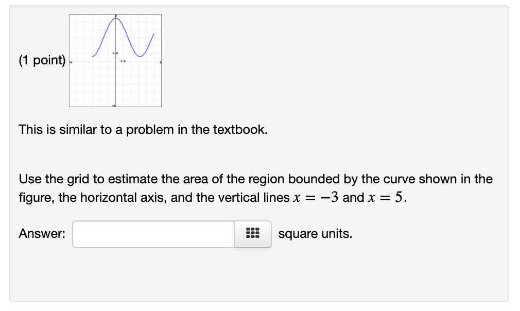Click the graph figure thumbnail
The width and height of the screenshot is (520, 311).
115,61
